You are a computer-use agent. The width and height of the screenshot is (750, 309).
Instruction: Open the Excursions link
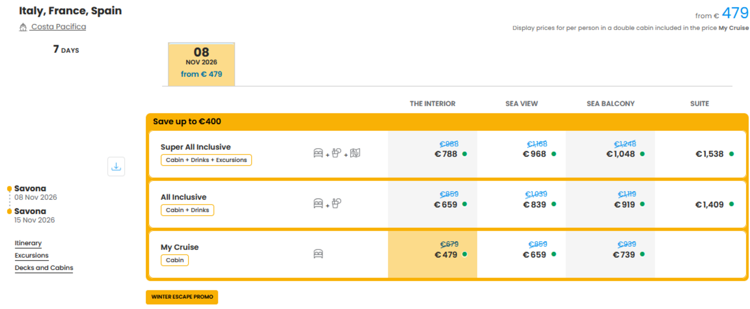pyautogui.click(x=32, y=255)
